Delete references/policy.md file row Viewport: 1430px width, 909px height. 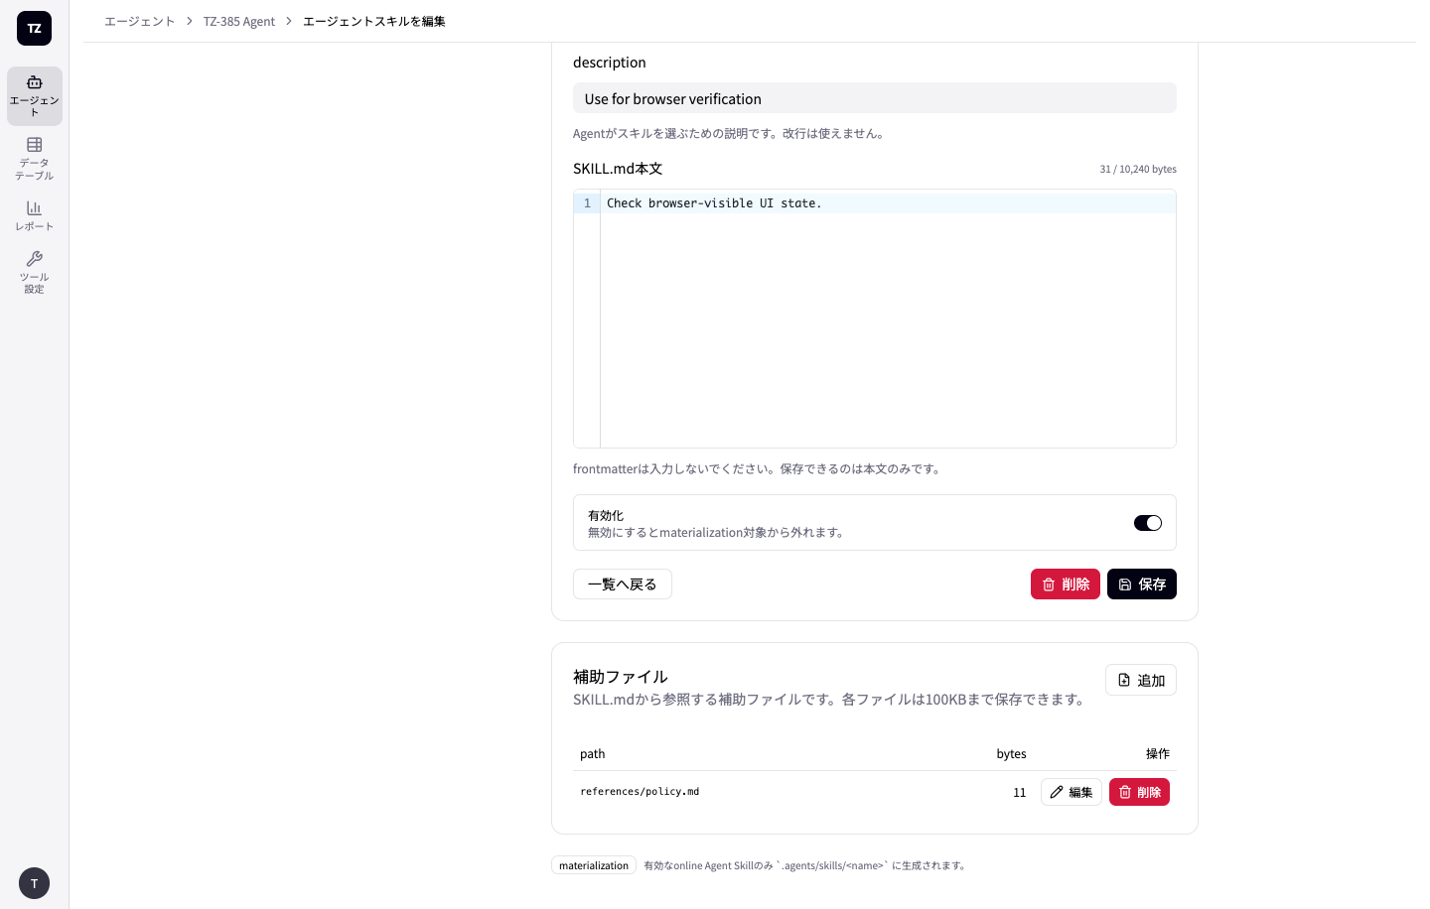(x=1139, y=792)
